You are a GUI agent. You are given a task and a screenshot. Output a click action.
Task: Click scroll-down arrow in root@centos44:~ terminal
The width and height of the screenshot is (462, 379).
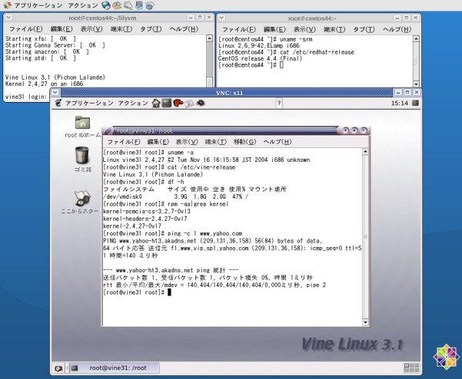[x=416, y=84]
